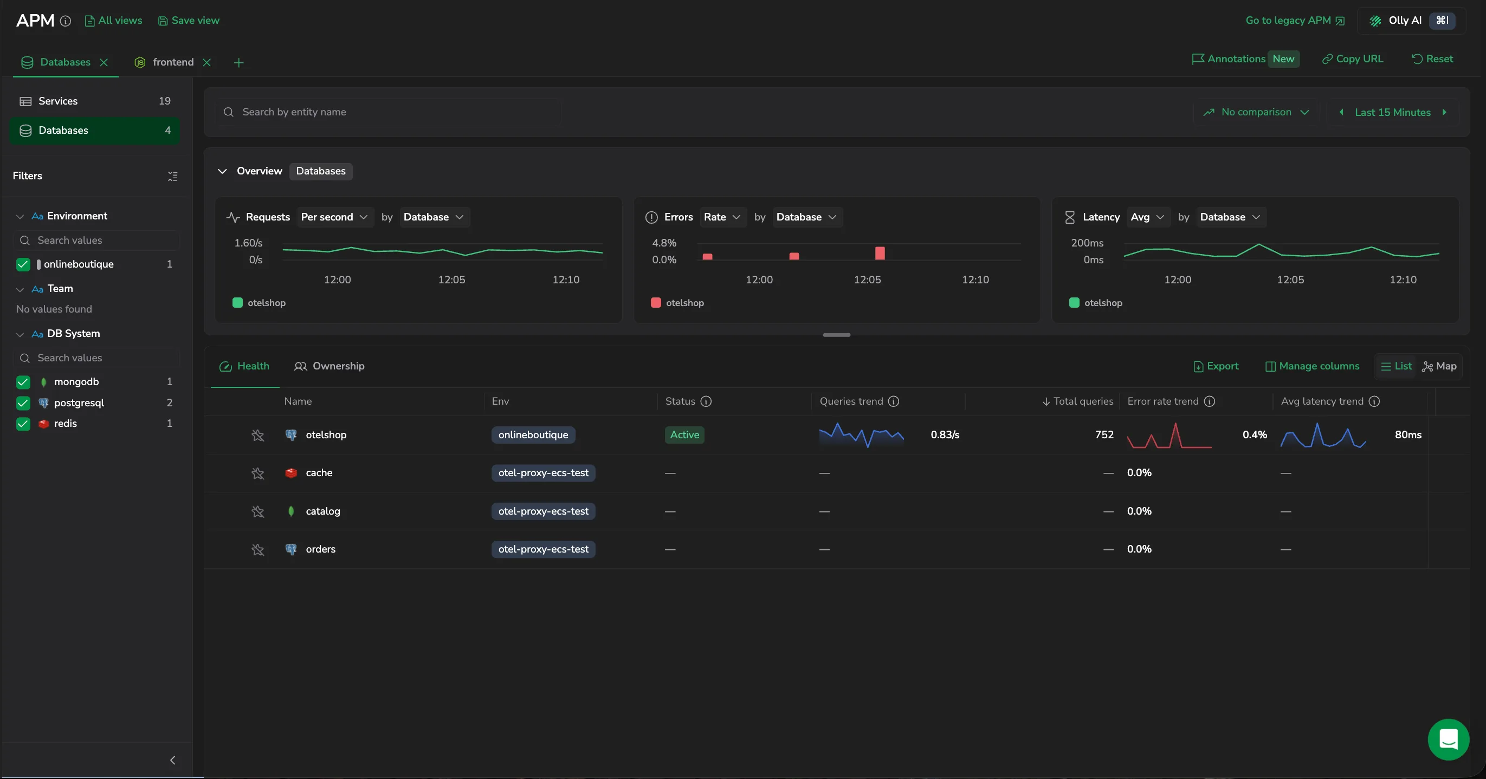Click the Search by entity name field
Screen dimensions: 1486x779
tap(388, 112)
